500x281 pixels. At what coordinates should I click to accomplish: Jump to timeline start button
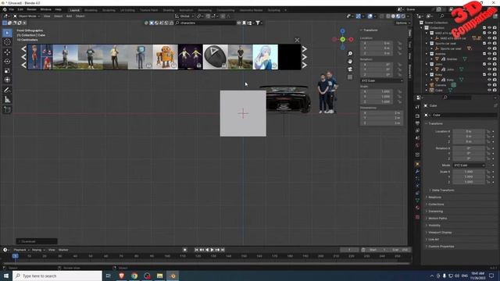click(x=197, y=250)
